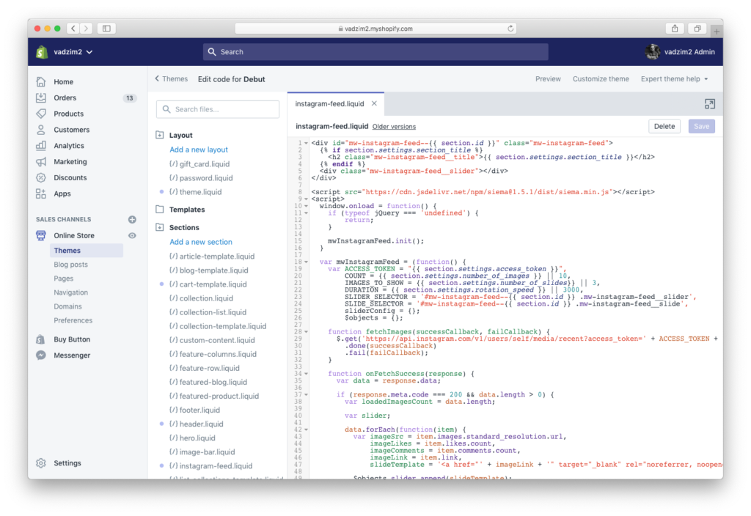Fold the code block at line 34
Viewport: 751px width, 516px height.
click(x=306, y=373)
